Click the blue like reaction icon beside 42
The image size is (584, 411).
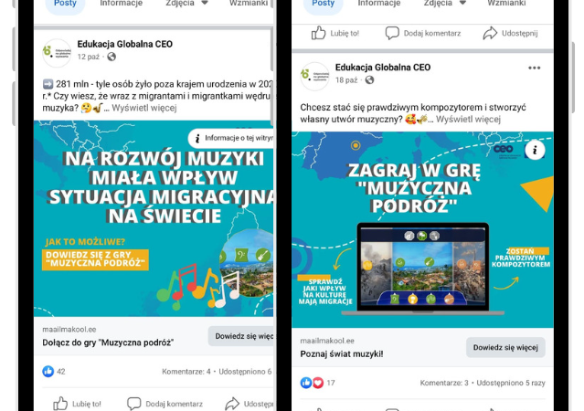[x=48, y=371]
